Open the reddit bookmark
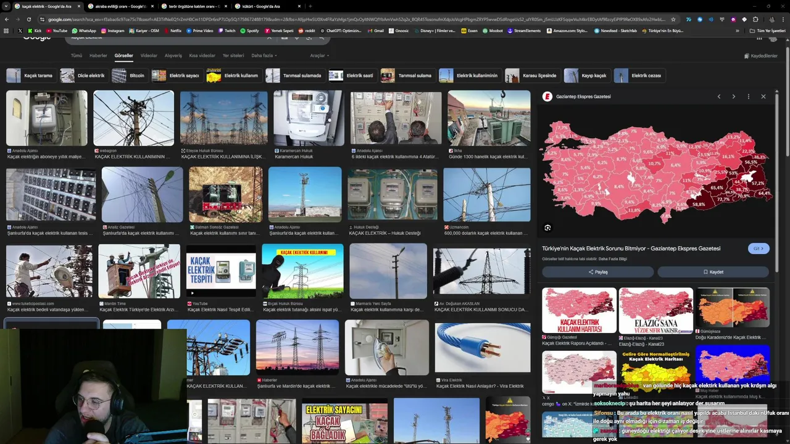Viewport: 790px width, 444px height. click(306, 30)
